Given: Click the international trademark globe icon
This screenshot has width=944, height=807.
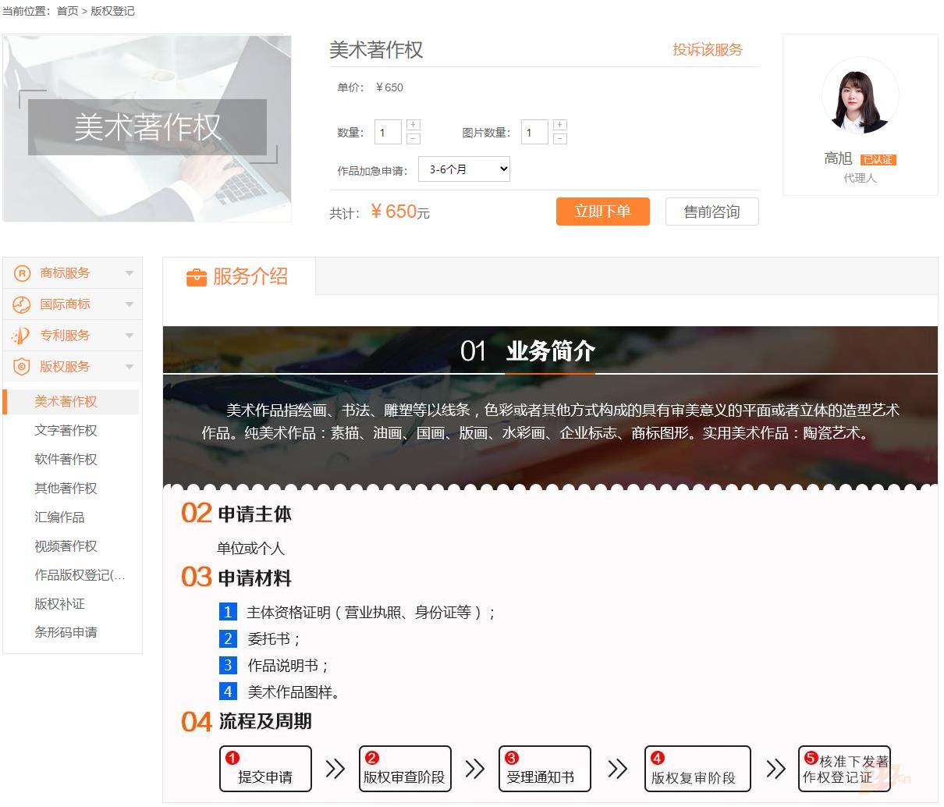Looking at the screenshot, I should pyautogui.click(x=22, y=304).
